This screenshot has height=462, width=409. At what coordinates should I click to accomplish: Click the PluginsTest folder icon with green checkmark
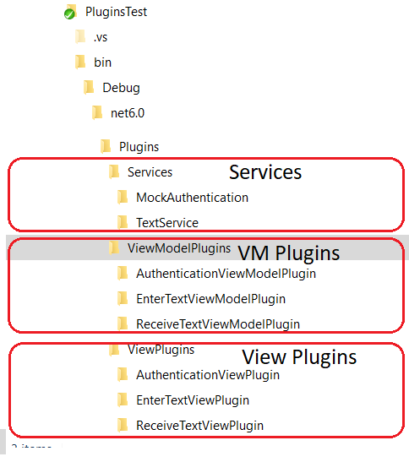click(70, 12)
